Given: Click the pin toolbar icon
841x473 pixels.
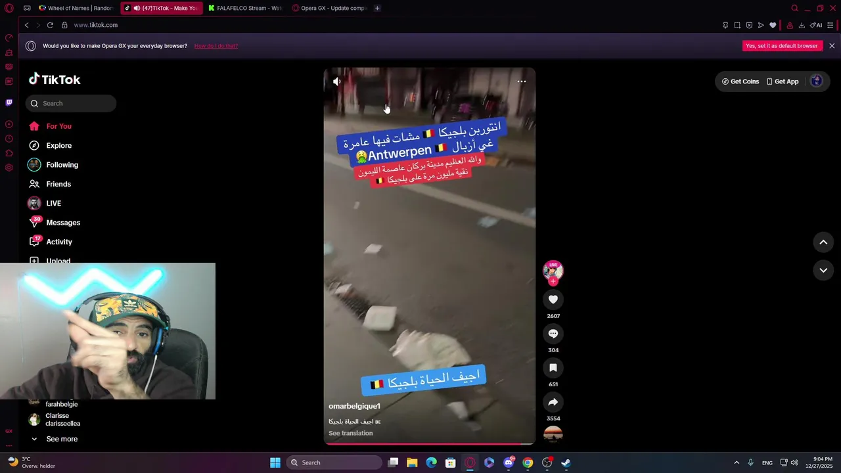Looking at the screenshot, I should coord(725,25).
